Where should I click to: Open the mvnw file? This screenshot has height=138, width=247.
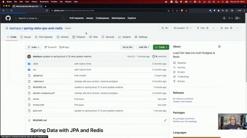36,99
